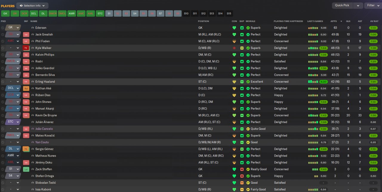382x192 pixels.
Task: Click Phil Foden's orange condition heart
Action: coord(234,41)
